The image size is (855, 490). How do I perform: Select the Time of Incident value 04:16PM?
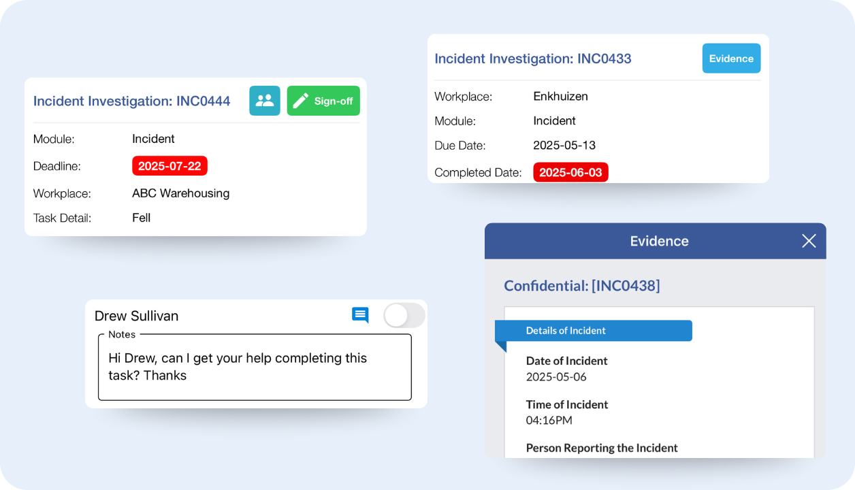(x=549, y=421)
